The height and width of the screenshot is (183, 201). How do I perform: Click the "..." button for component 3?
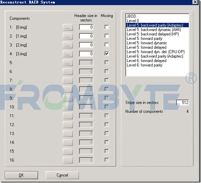point(68,45)
